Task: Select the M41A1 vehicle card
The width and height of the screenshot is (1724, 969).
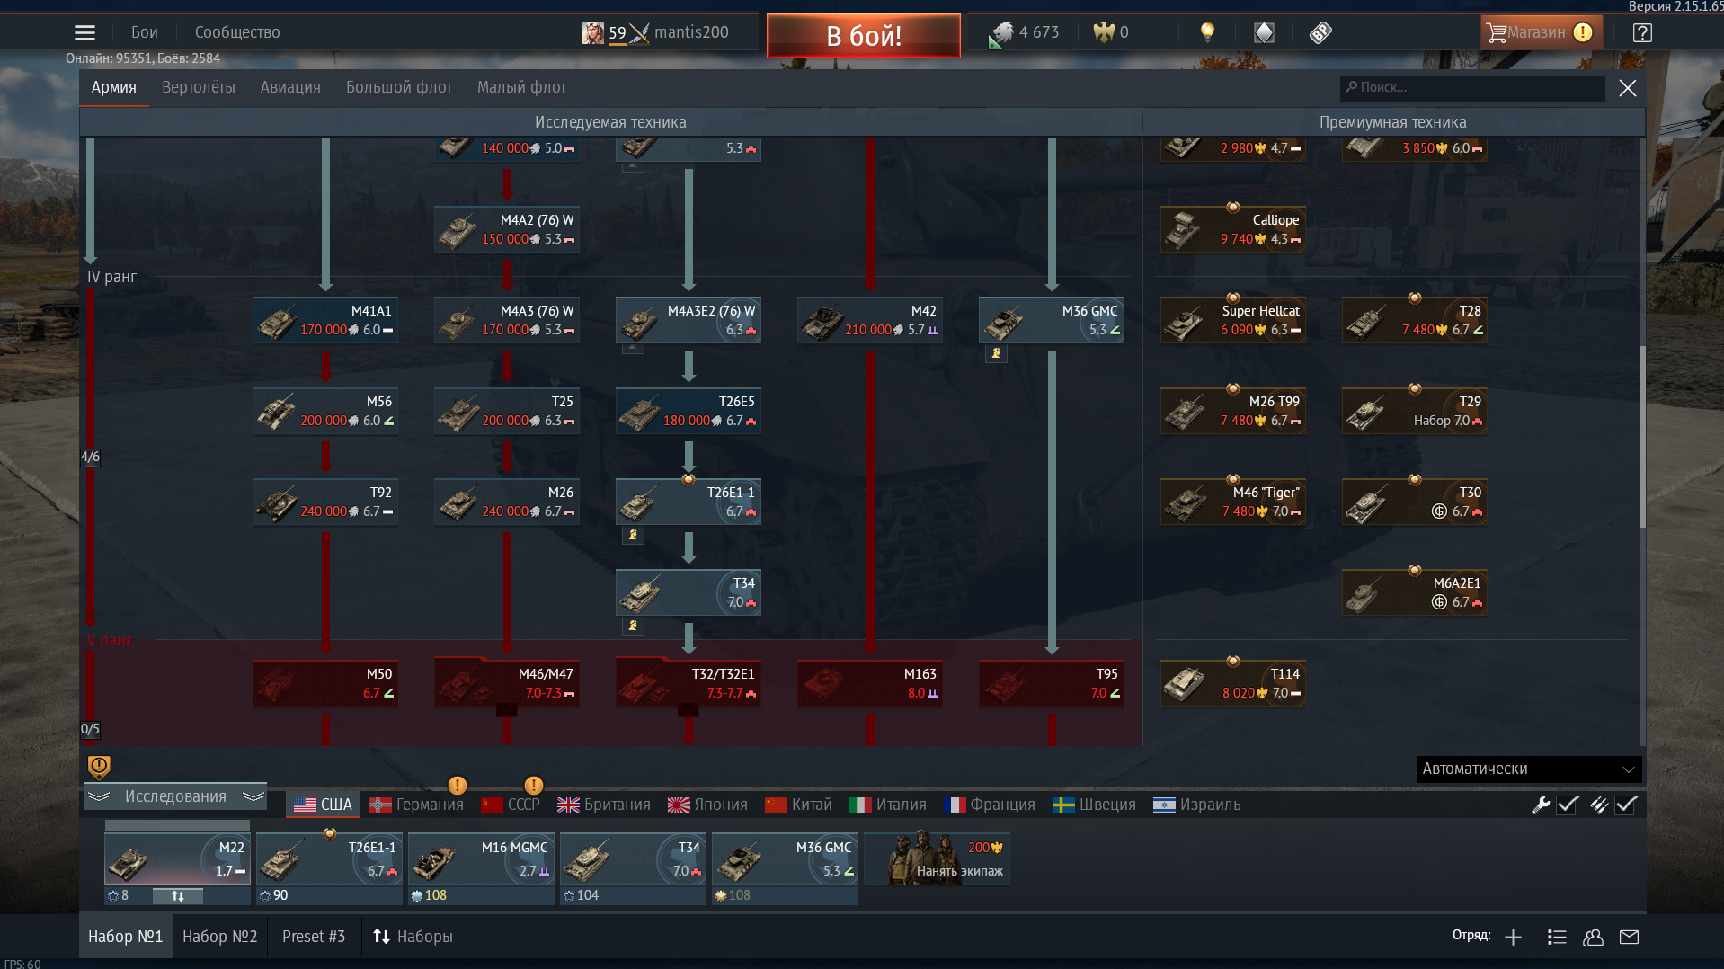Action: pos(324,320)
